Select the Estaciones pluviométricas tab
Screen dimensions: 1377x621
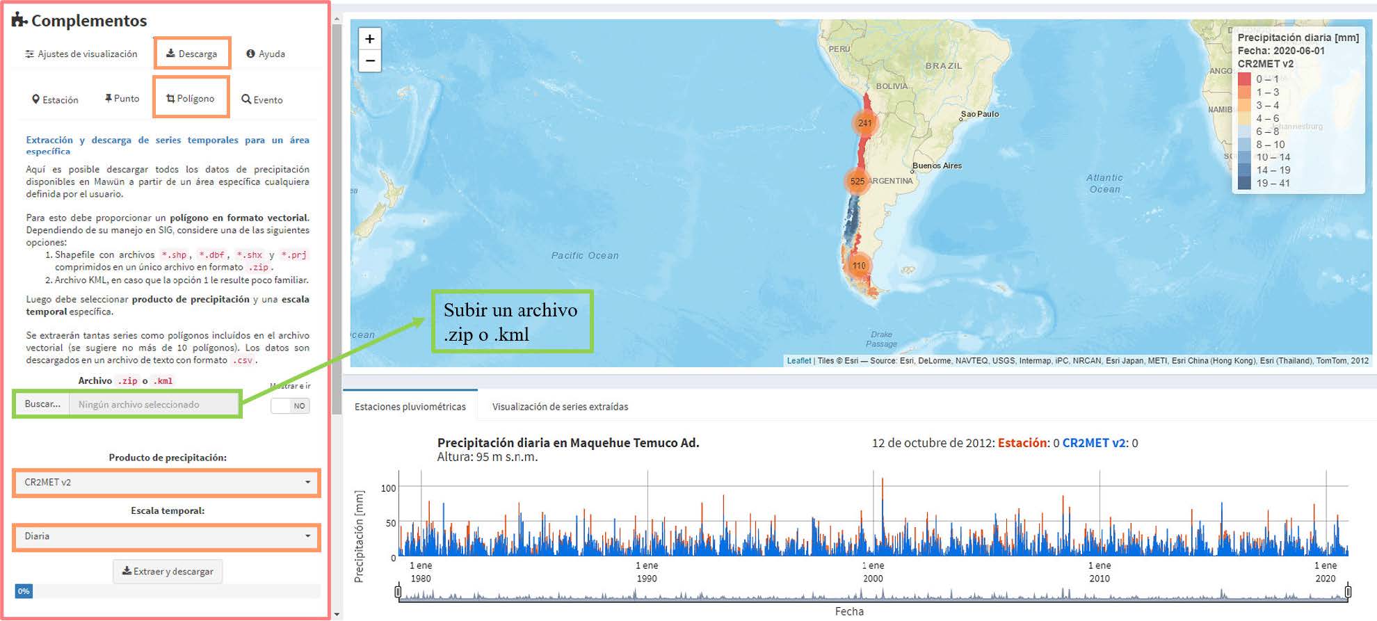[x=410, y=407]
